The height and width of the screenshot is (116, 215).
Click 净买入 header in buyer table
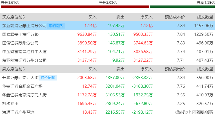click(146, 17)
